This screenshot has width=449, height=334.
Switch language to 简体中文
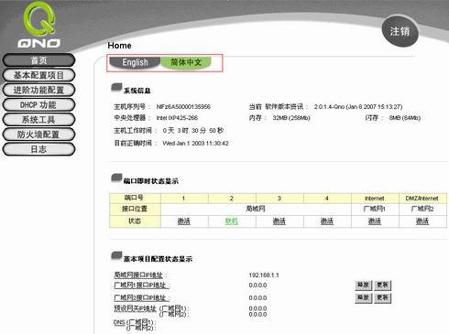tap(186, 62)
